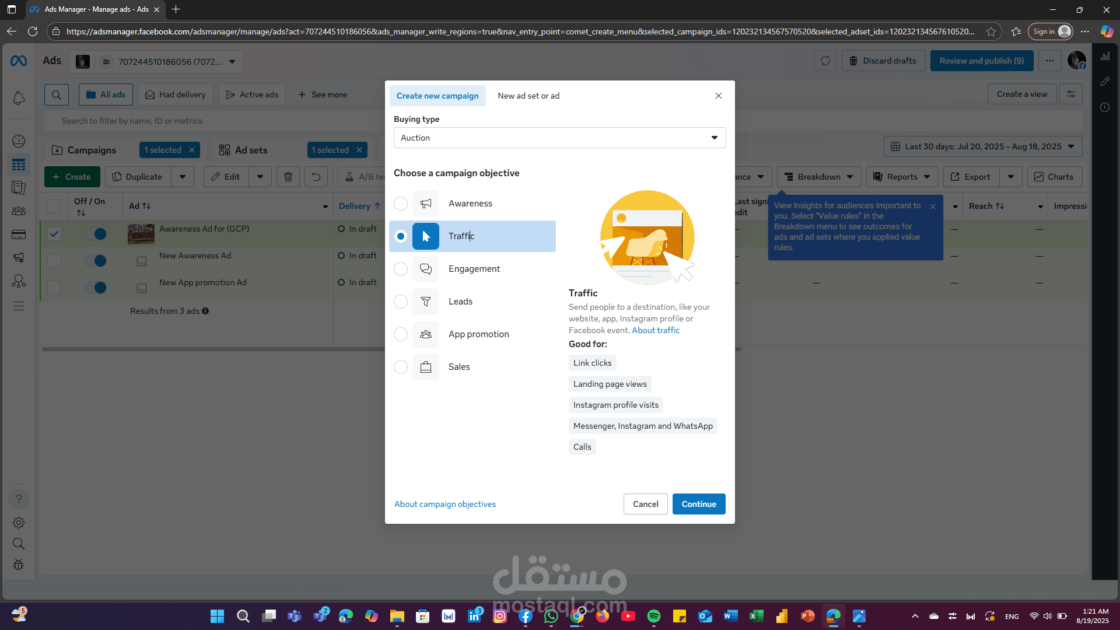Check the New Awareness Ad row checkbox

[54, 261]
